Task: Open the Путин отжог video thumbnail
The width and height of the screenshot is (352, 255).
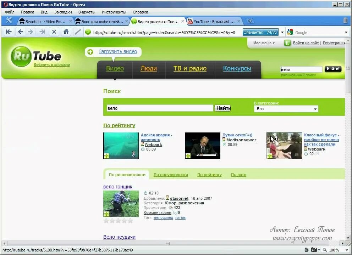Action: click(x=203, y=146)
